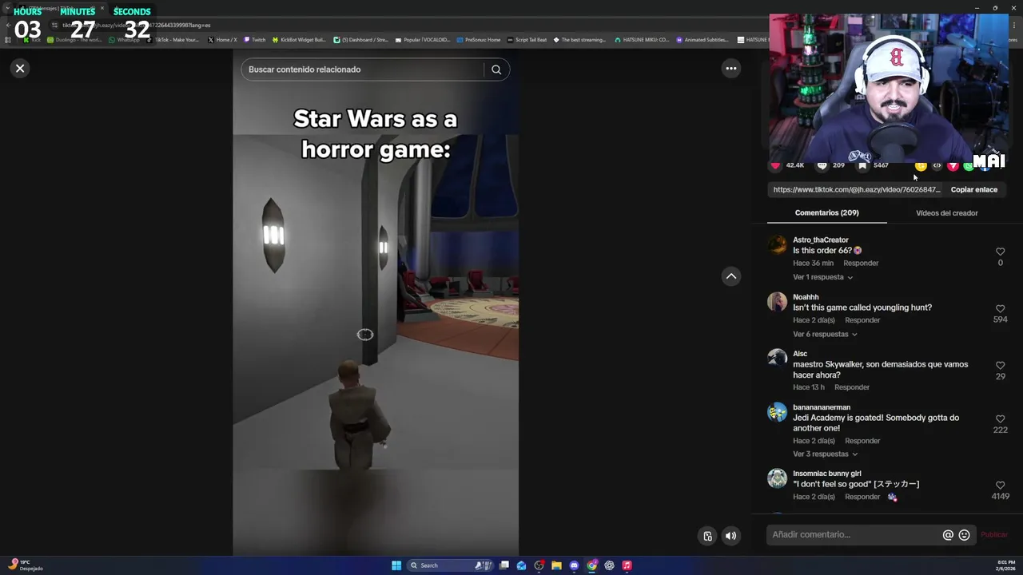The image size is (1023, 575).
Task: Open 'Home / X' bookmark
Action: click(x=222, y=40)
